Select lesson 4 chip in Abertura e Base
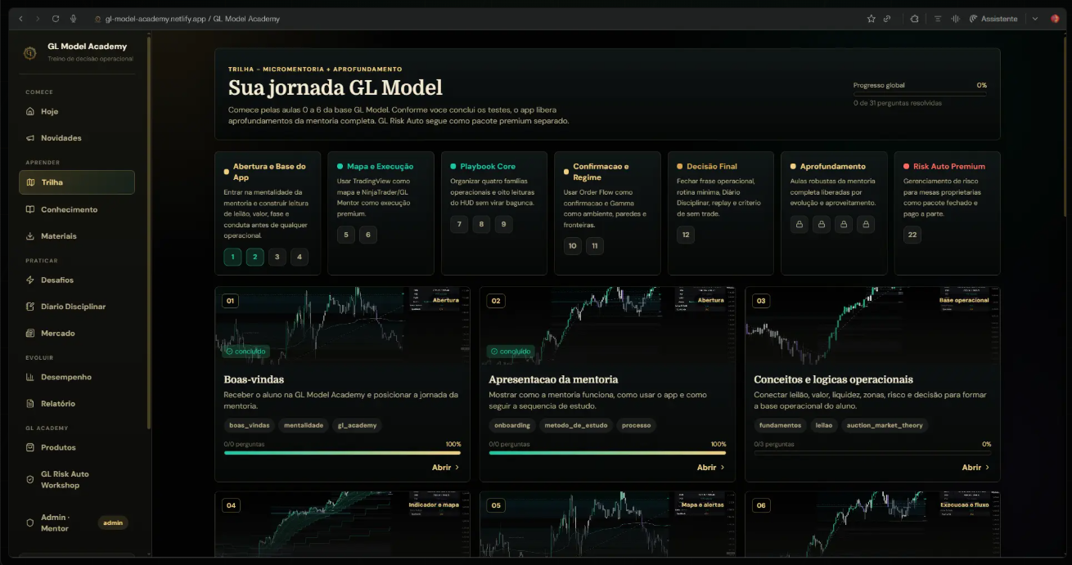This screenshot has width=1072, height=565. pyautogui.click(x=300, y=257)
